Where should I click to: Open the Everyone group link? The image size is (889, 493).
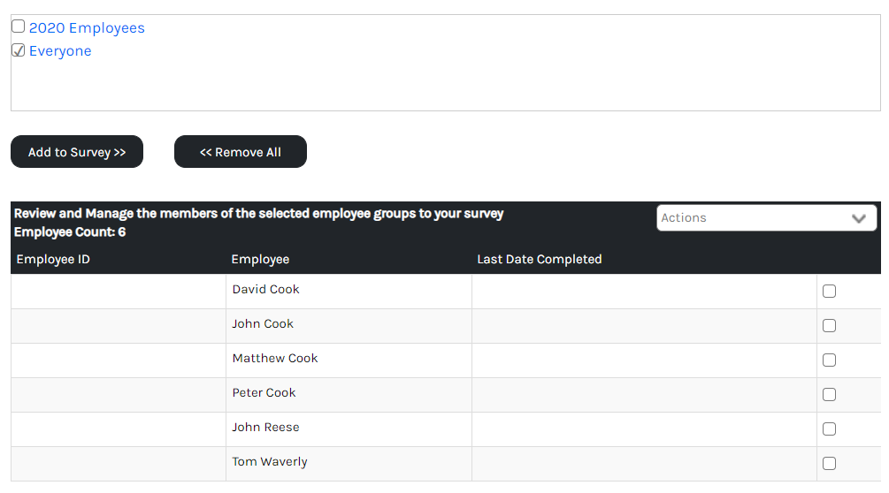(60, 51)
